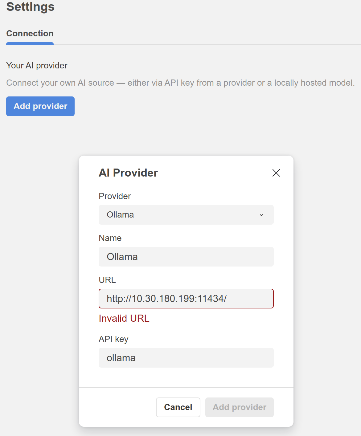Click the greyed-out Add provider dialog button

coord(239,407)
